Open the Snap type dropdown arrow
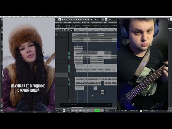 coord(100,19)
